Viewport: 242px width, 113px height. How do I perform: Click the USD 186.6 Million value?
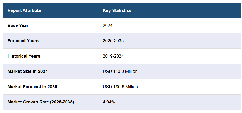(120, 87)
